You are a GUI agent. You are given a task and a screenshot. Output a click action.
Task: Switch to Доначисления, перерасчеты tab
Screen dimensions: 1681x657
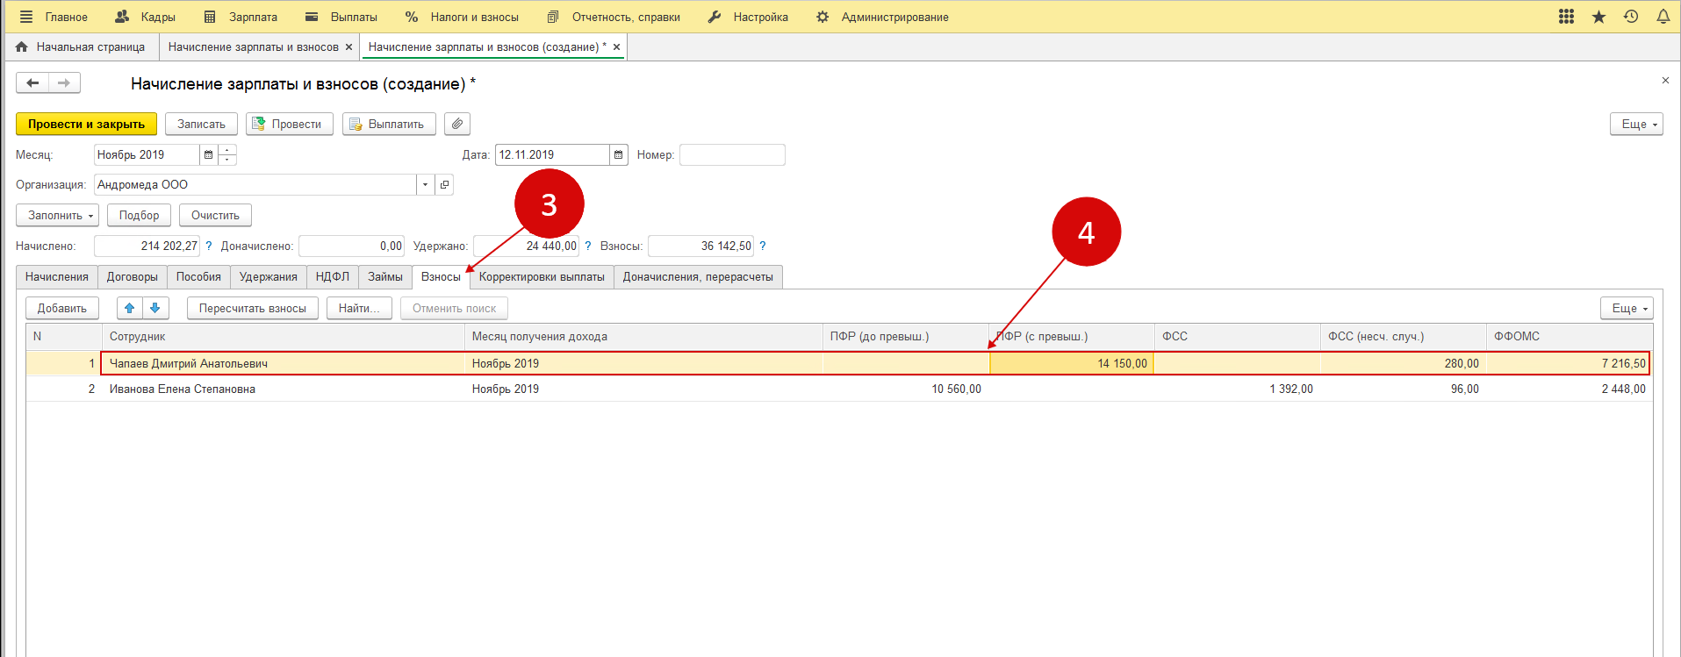coord(698,277)
